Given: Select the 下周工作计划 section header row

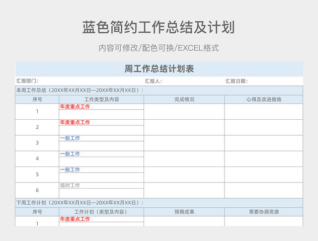Looking at the screenshot, I should (x=159, y=203).
